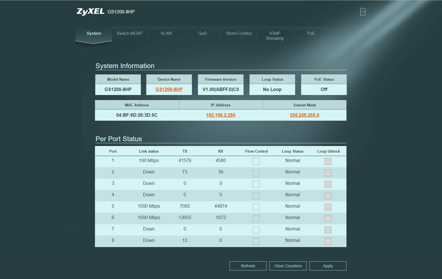Tick Loop Unlock box for port 3
The image size is (442, 279).
[328, 184]
